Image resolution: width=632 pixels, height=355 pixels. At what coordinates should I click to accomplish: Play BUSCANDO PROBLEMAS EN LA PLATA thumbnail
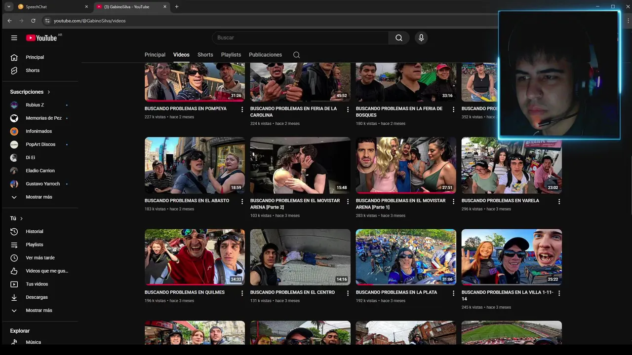[x=406, y=257]
